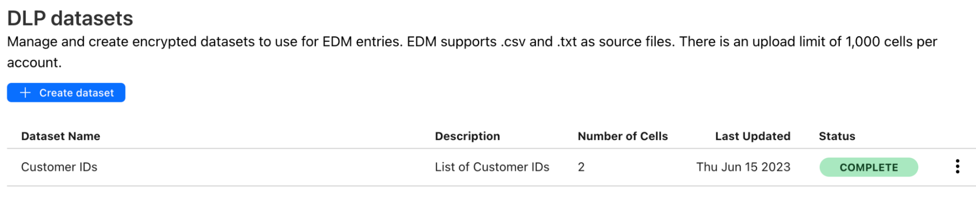976x199 pixels.
Task: Click the Description column header
Action: (x=467, y=136)
